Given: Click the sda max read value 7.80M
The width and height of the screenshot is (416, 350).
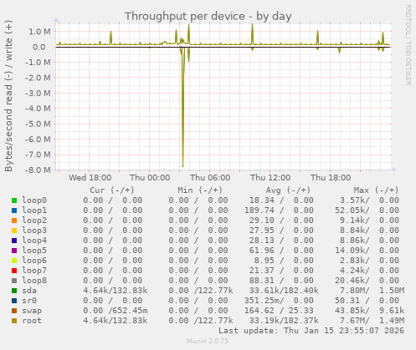Looking at the screenshot, I should click(x=354, y=291).
